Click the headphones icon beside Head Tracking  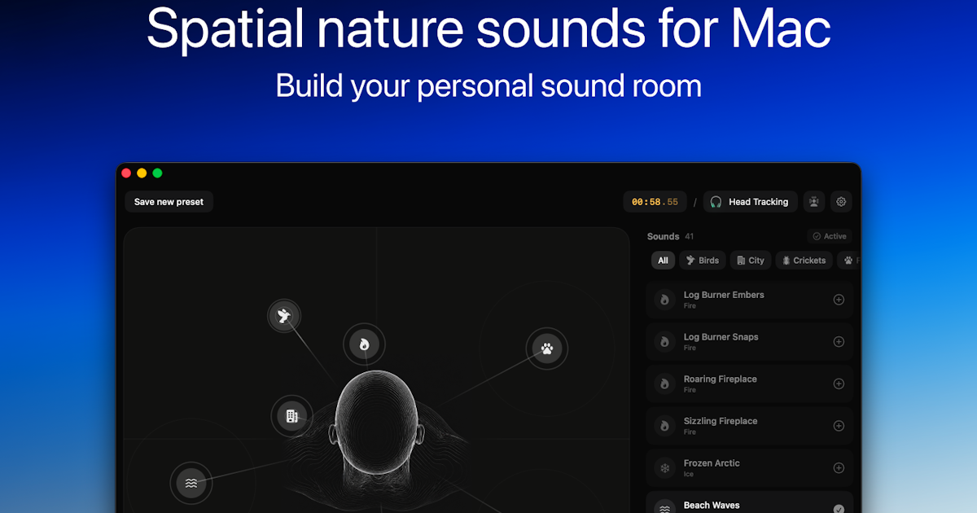click(716, 202)
